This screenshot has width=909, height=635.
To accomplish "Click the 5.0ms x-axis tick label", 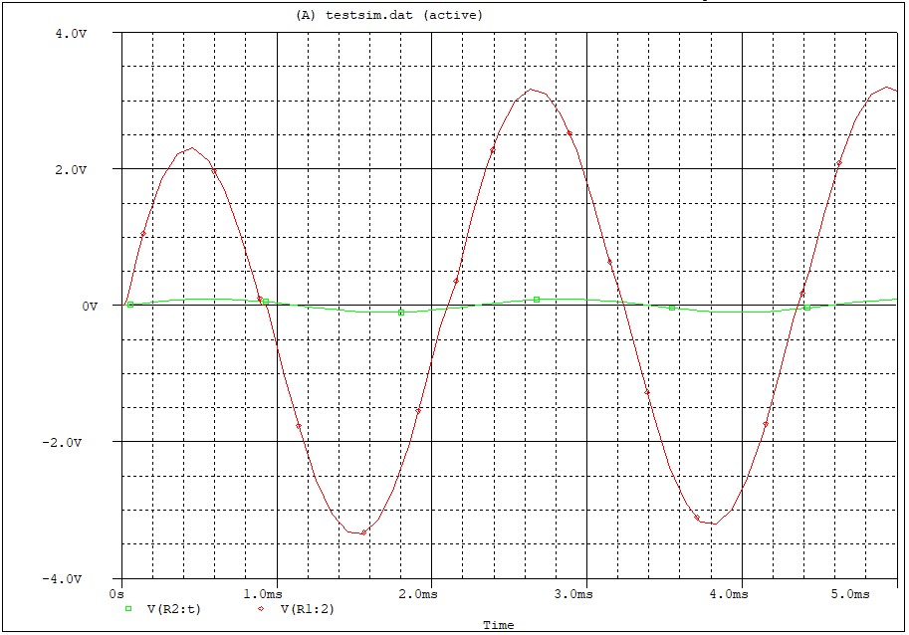I will pos(850,593).
